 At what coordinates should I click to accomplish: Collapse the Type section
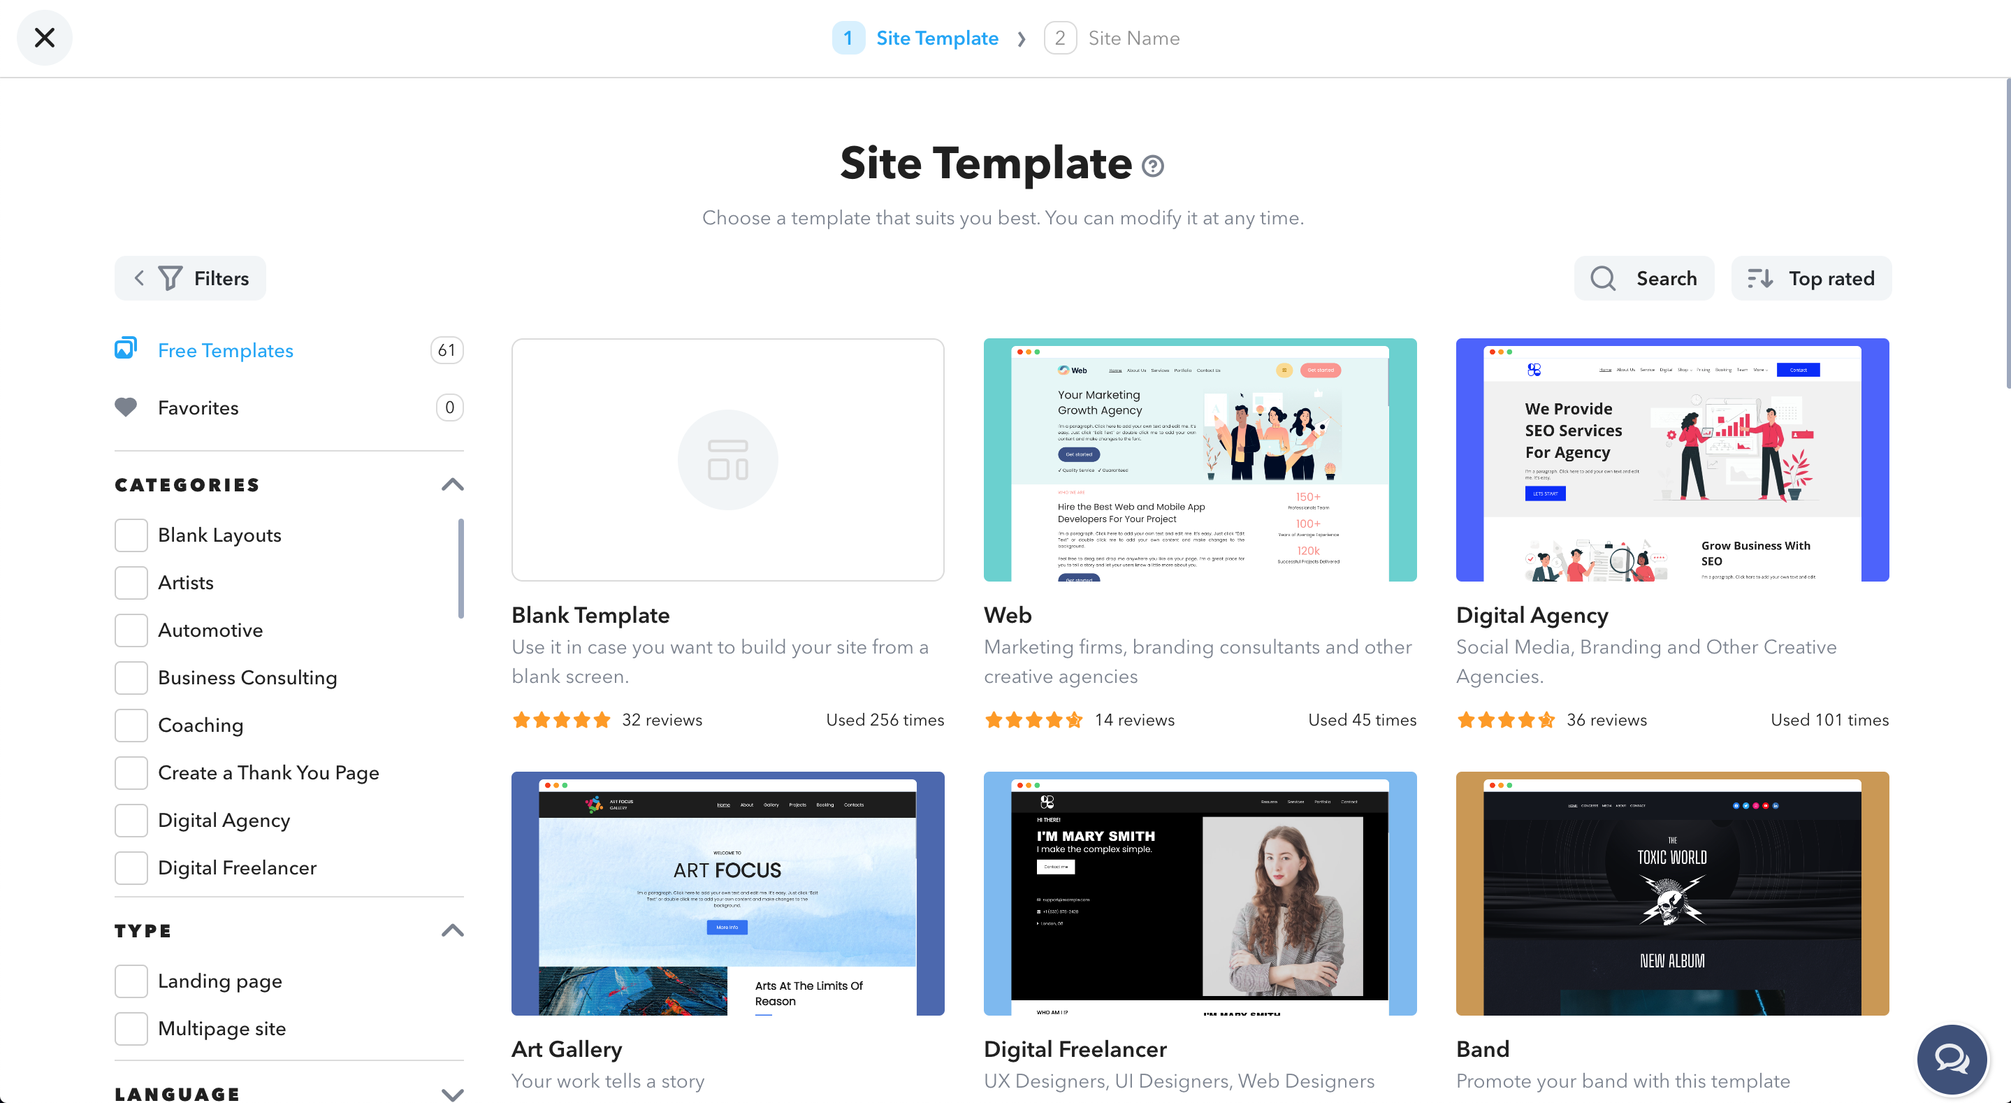[452, 930]
